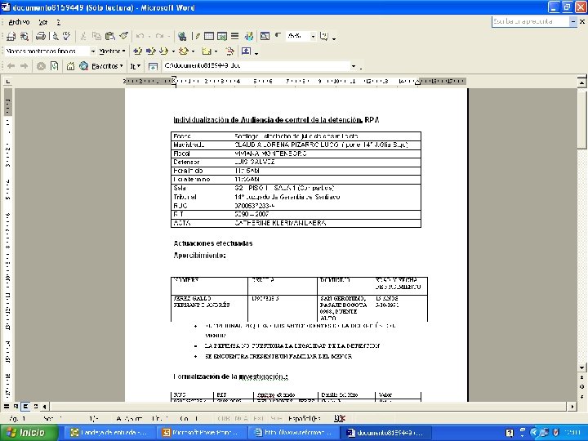
Task: Open the Ver menu
Action: [42, 22]
